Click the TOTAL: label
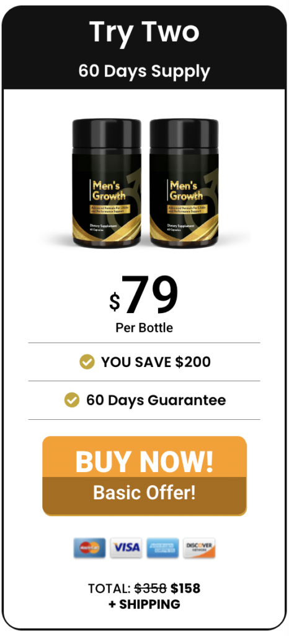The height and width of the screenshot is (636, 289). pyautogui.click(x=109, y=588)
